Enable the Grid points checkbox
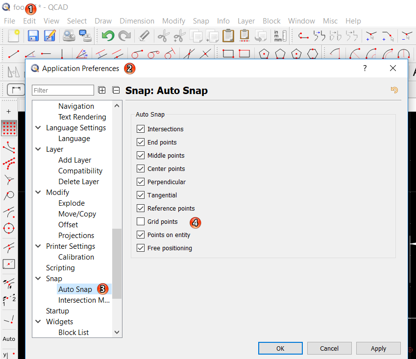The image size is (416, 359). [x=141, y=222]
